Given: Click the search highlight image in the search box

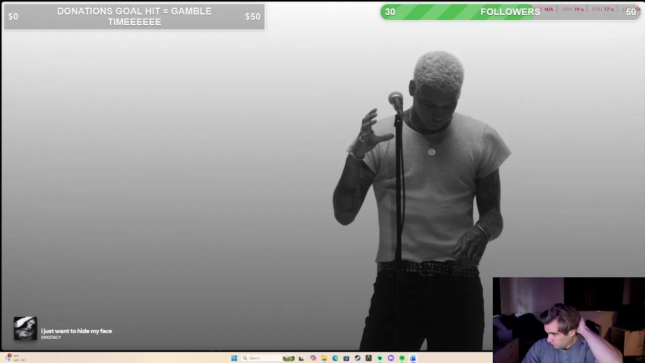Looking at the screenshot, I should tap(288, 358).
